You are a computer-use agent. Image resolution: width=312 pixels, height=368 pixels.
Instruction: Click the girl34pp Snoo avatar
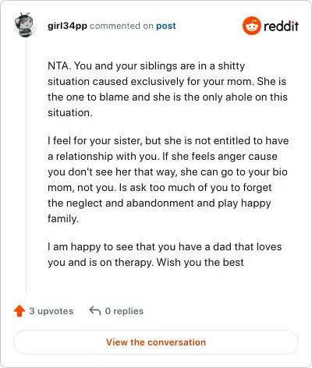[24, 25]
